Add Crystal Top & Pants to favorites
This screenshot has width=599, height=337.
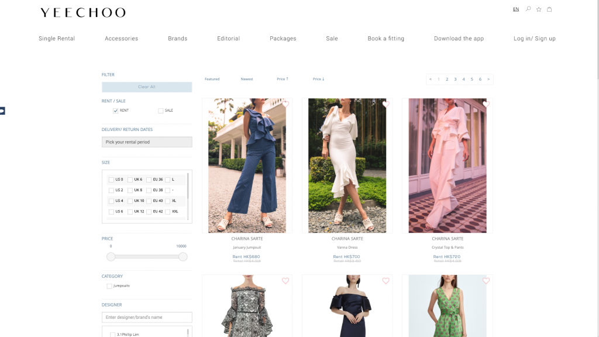[x=486, y=105]
